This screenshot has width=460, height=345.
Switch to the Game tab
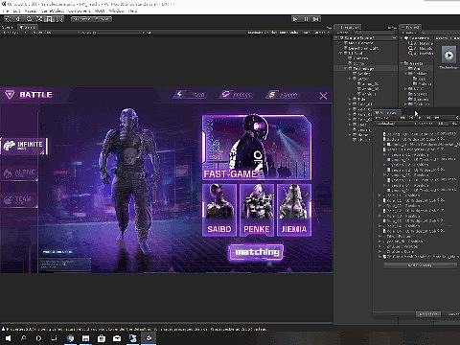(28, 28)
